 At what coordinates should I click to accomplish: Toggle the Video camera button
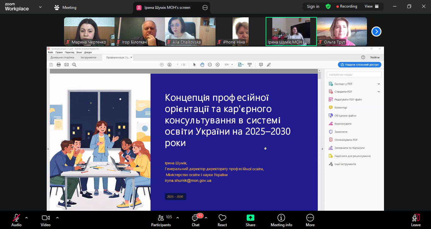(x=45, y=220)
